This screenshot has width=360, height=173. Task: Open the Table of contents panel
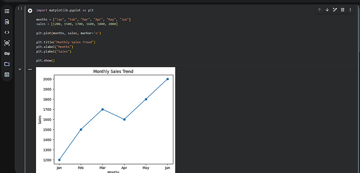pyautogui.click(x=7, y=11)
